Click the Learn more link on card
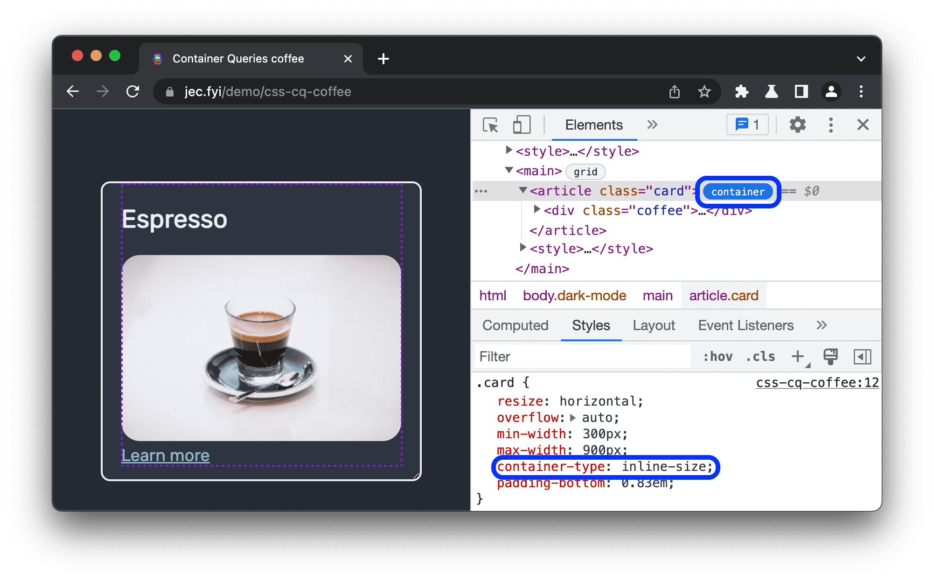Image resolution: width=934 pixels, height=580 pixels. click(165, 456)
